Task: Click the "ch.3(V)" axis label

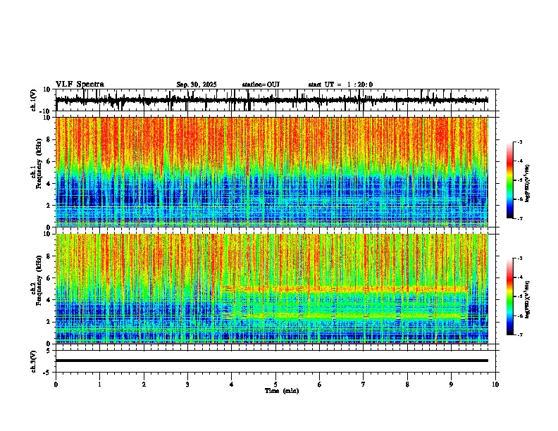Action: tap(34, 361)
